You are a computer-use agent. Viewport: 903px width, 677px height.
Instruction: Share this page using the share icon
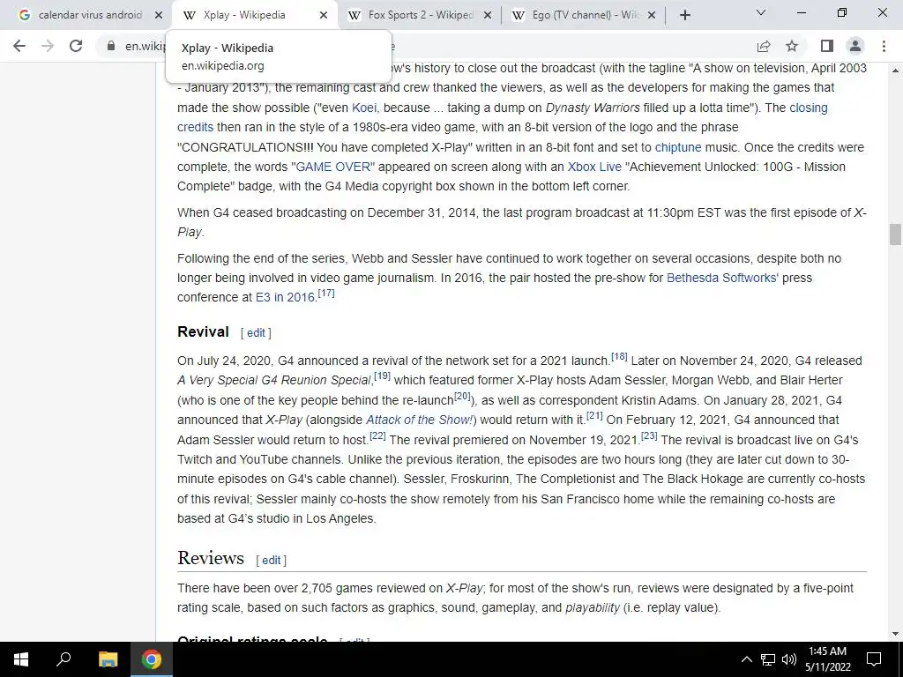tap(764, 46)
